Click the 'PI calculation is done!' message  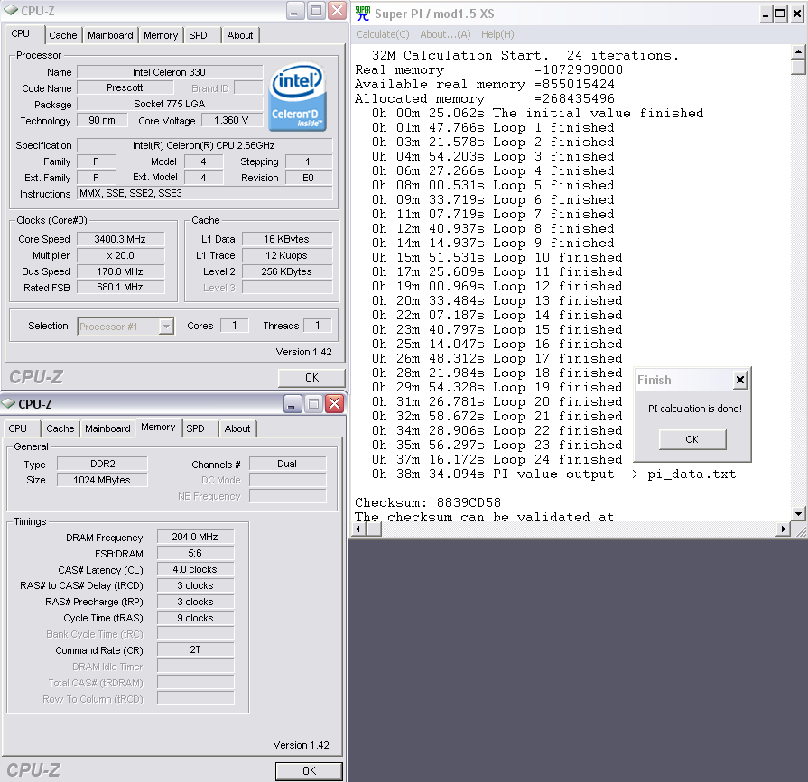(x=694, y=409)
